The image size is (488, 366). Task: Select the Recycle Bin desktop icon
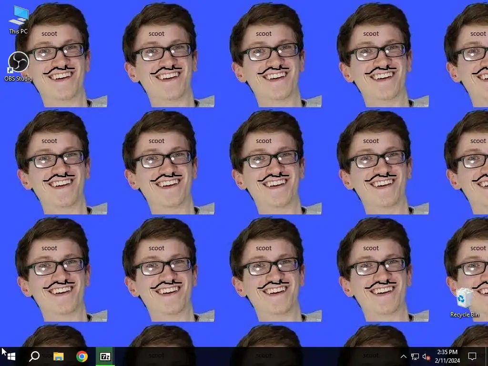pos(464,303)
